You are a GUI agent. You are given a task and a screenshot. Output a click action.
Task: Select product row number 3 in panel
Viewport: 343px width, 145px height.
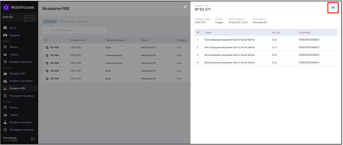click(229, 55)
